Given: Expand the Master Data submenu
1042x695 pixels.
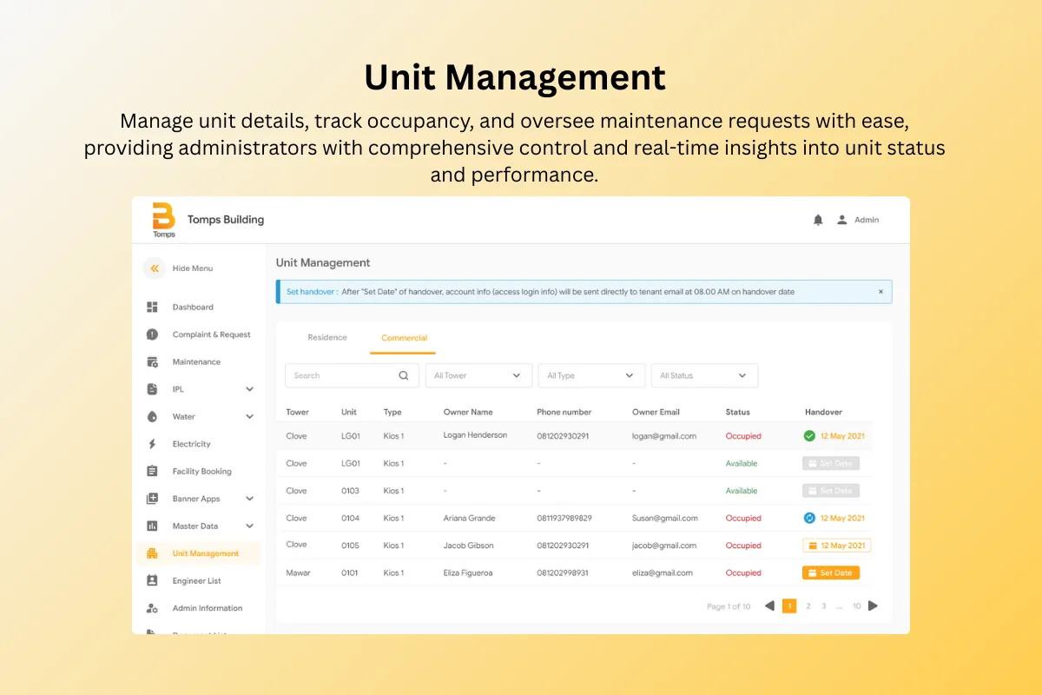Looking at the screenshot, I should click(x=249, y=526).
